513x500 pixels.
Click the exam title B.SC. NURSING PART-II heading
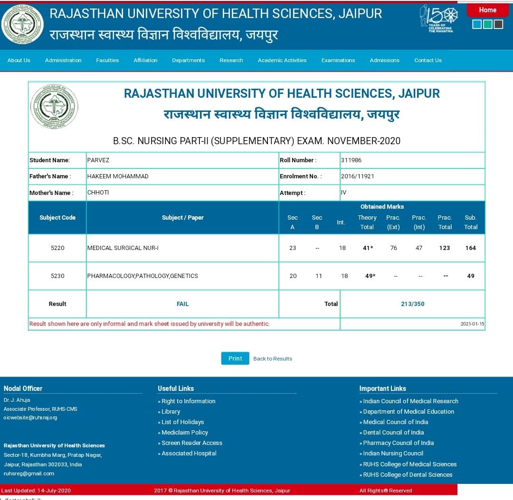pos(256,141)
